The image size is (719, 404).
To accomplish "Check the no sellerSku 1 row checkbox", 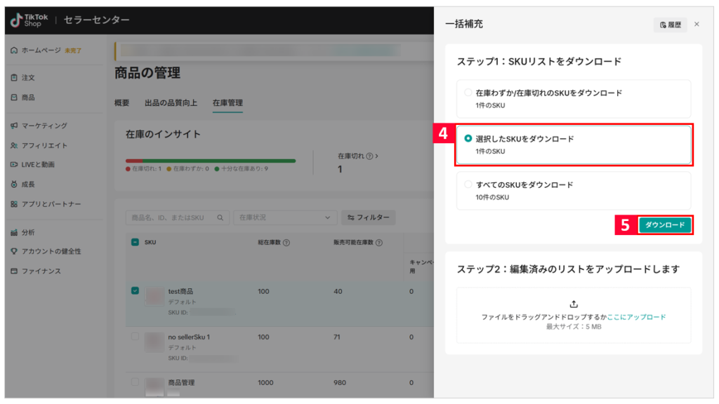I will pos(136,337).
